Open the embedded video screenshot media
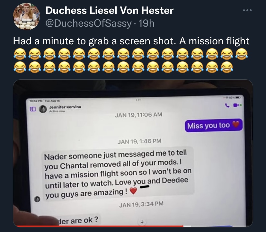The height and width of the screenshot is (232, 266). click(x=133, y=153)
